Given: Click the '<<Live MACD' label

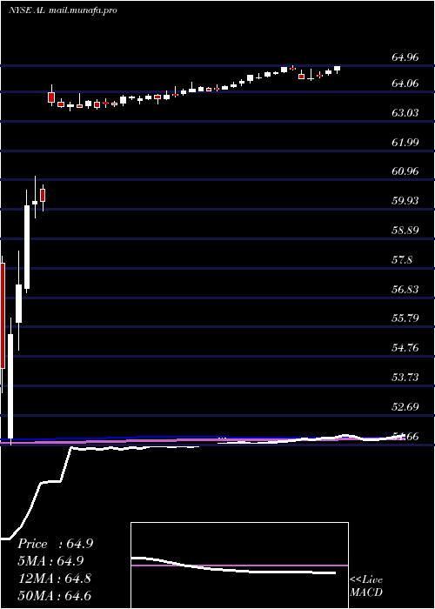Looking at the screenshot, I should pyautogui.click(x=366, y=586).
